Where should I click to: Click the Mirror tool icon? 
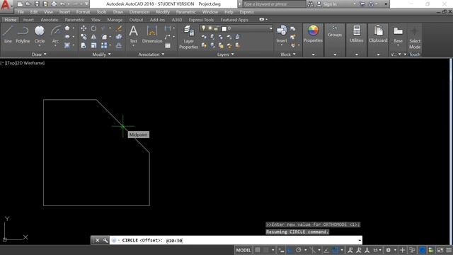[93, 37]
